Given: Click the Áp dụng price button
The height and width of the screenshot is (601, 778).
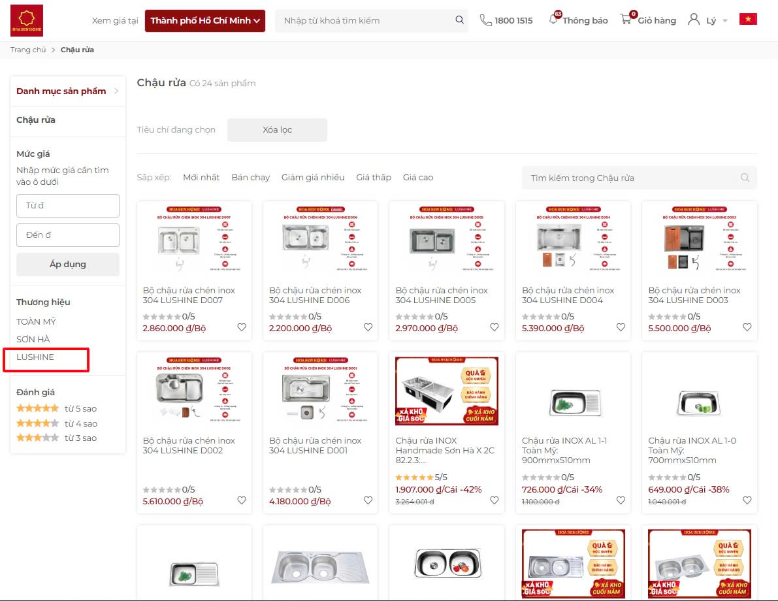Looking at the screenshot, I should pos(68,265).
